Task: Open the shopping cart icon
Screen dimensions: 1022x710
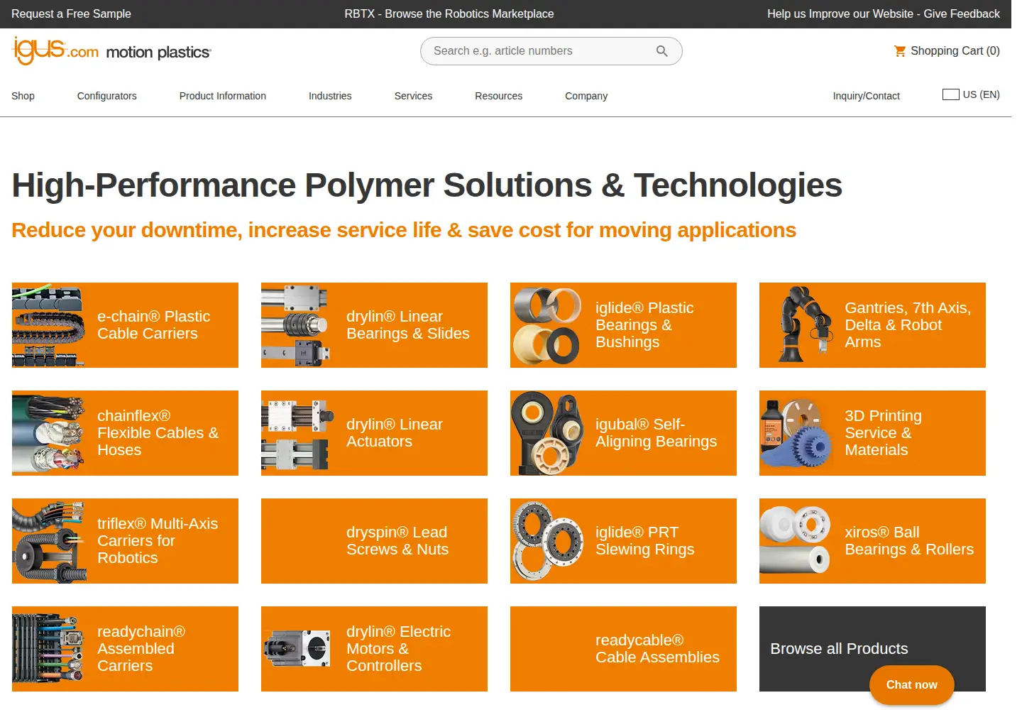Action: click(900, 51)
